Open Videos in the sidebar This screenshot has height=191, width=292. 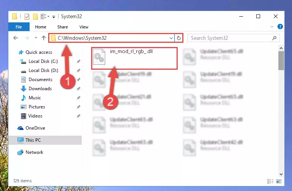pyautogui.click(x=32, y=116)
